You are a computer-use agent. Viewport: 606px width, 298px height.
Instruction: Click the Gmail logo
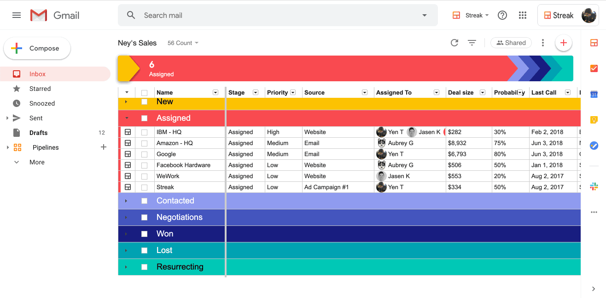point(54,15)
